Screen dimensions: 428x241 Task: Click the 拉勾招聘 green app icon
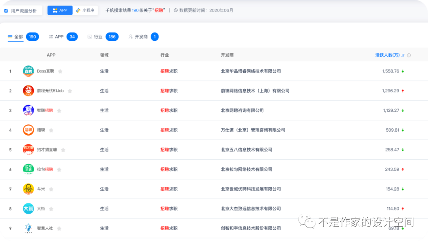28,169
